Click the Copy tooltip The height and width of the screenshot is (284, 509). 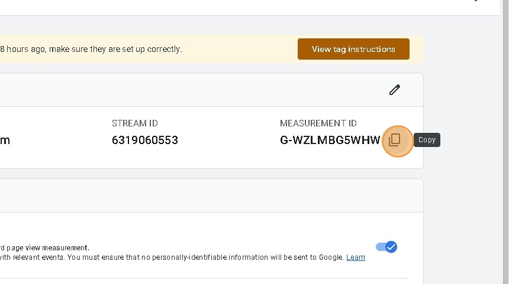[x=427, y=140]
